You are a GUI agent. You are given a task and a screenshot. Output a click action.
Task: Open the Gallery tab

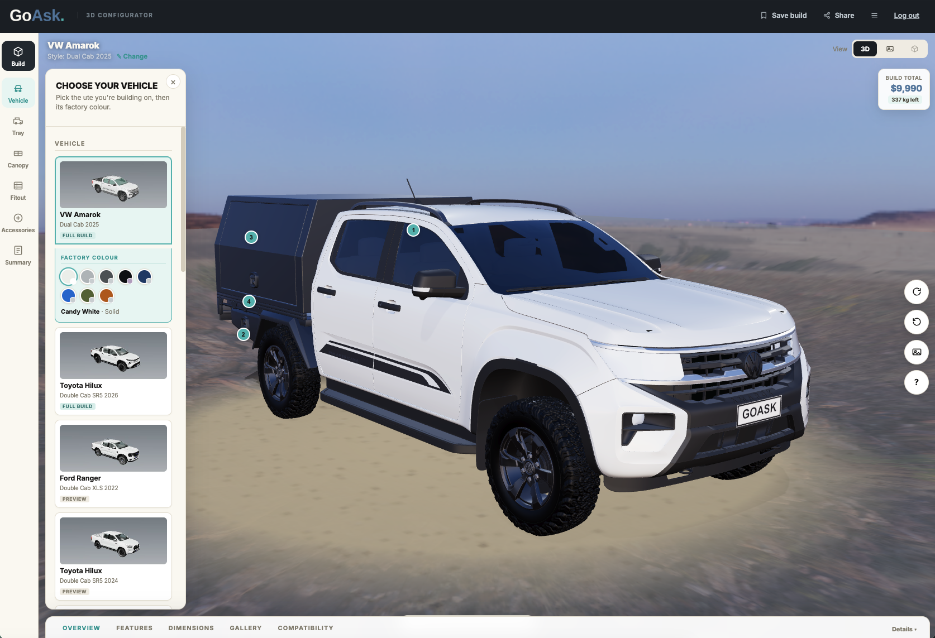[x=246, y=628]
